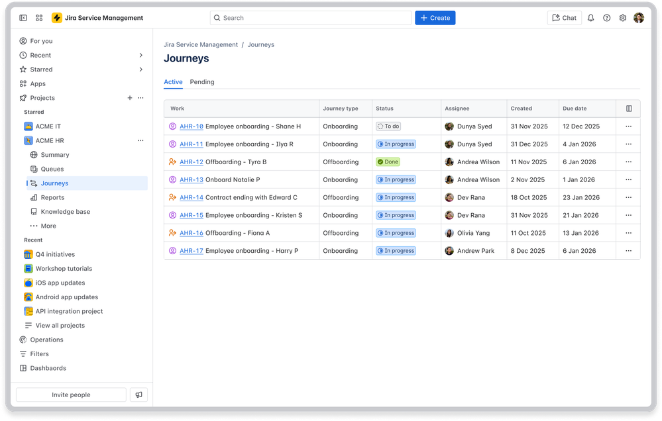
Task: Open the AHR-12 work item link
Action: (192, 162)
